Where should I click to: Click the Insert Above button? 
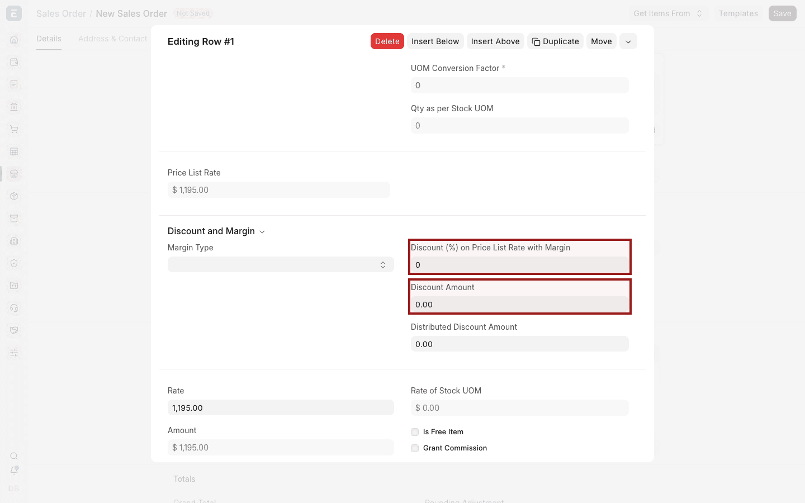[495, 41]
